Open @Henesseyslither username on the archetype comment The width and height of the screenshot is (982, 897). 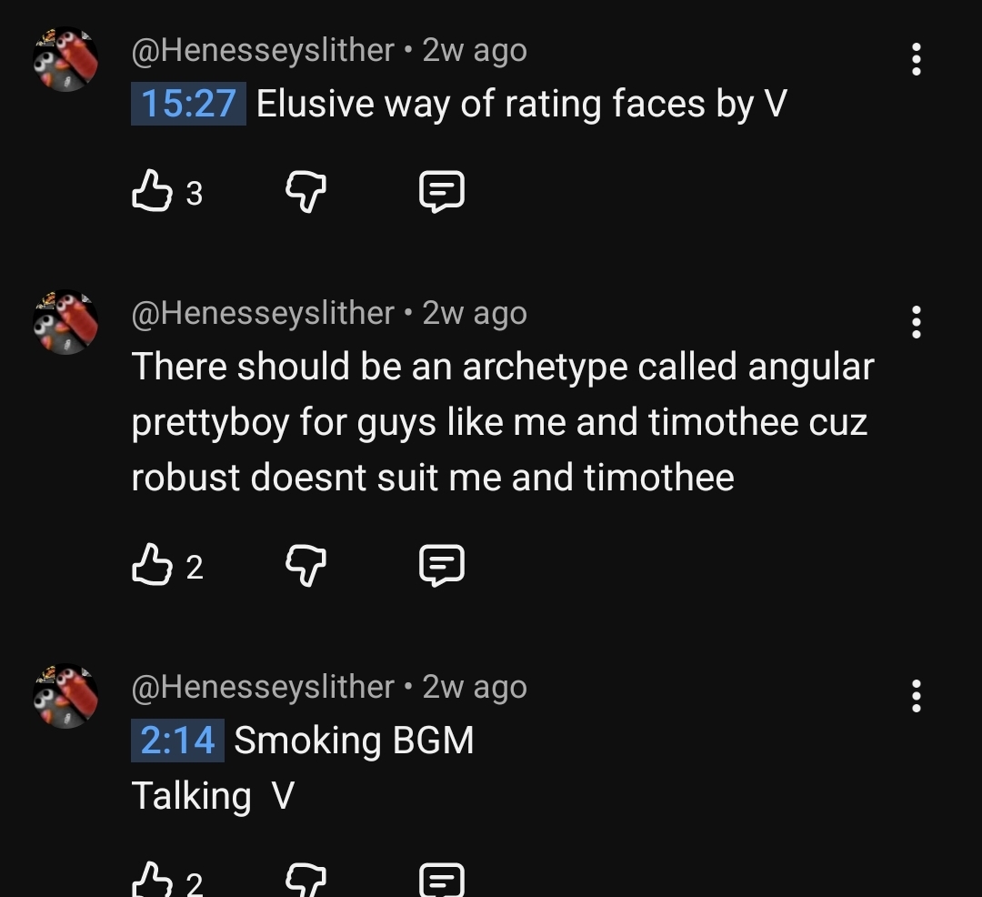pos(263,313)
